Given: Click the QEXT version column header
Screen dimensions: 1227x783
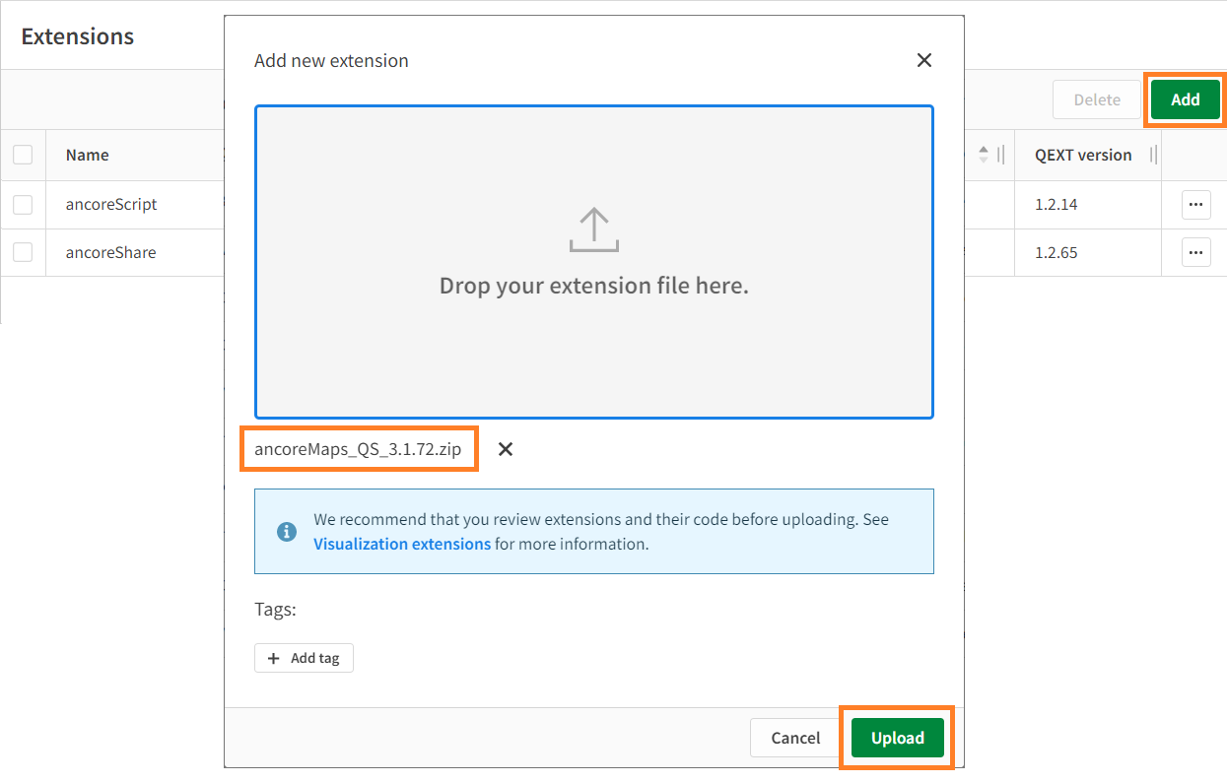Looking at the screenshot, I should (1083, 155).
